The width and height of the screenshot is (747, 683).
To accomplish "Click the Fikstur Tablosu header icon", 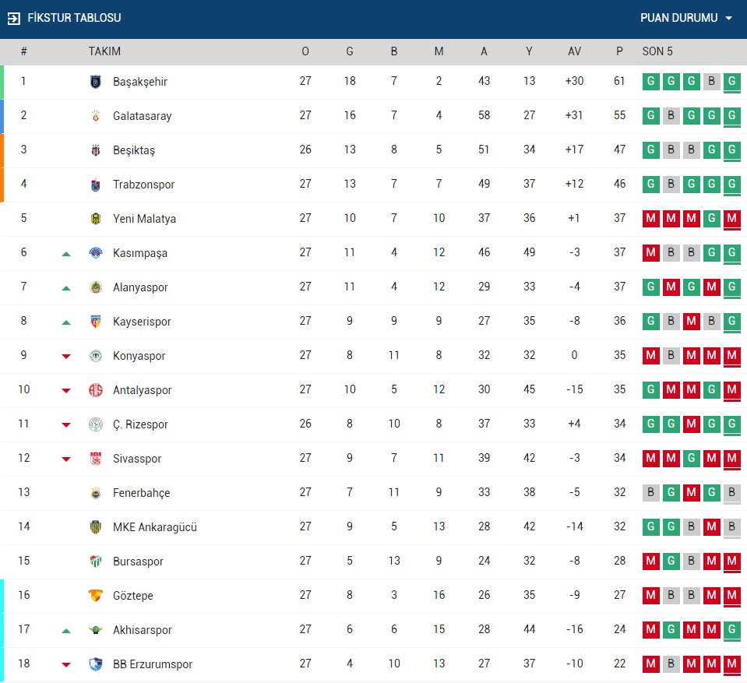I will click(x=13, y=18).
